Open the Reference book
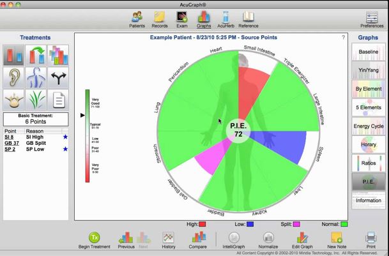 pos(248,20)
